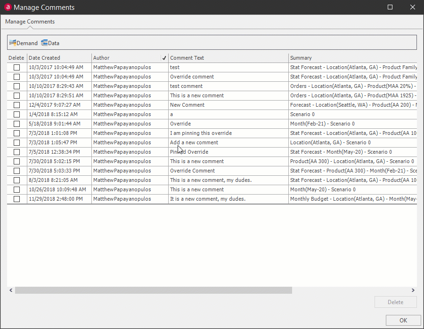The height and width of the screenshot is (329, 424).
Task: Check delete box for 7/30/2018 5:02:15 PM row
Action: click(17, 161)
